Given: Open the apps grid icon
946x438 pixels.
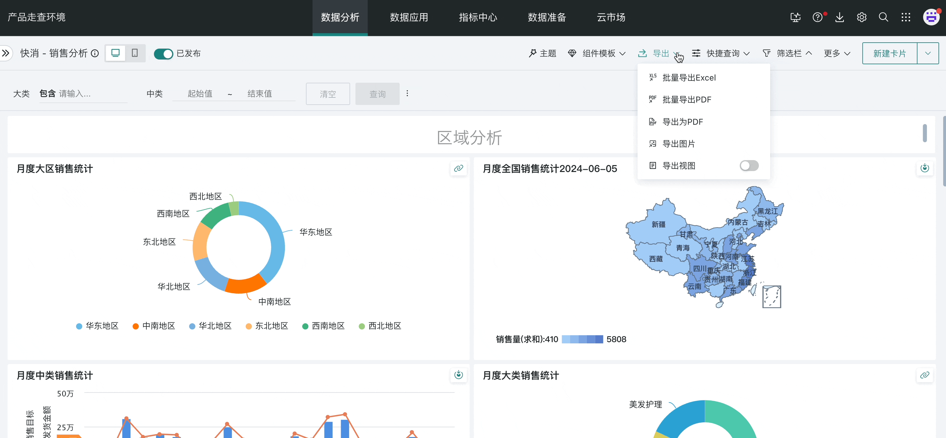Looking at the screenshot, I should pyautogui.click(x=906, y=17).
